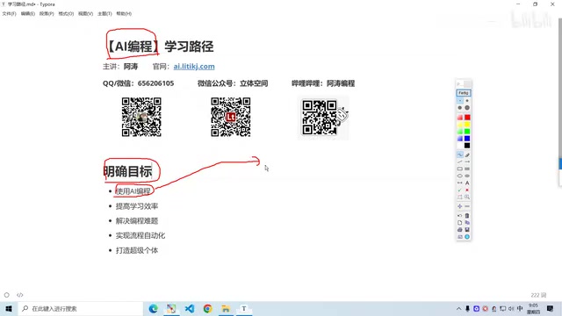Choose the smallest pen thickness dot
This screenshot has width=562, height=316.
tap(460, 101)
